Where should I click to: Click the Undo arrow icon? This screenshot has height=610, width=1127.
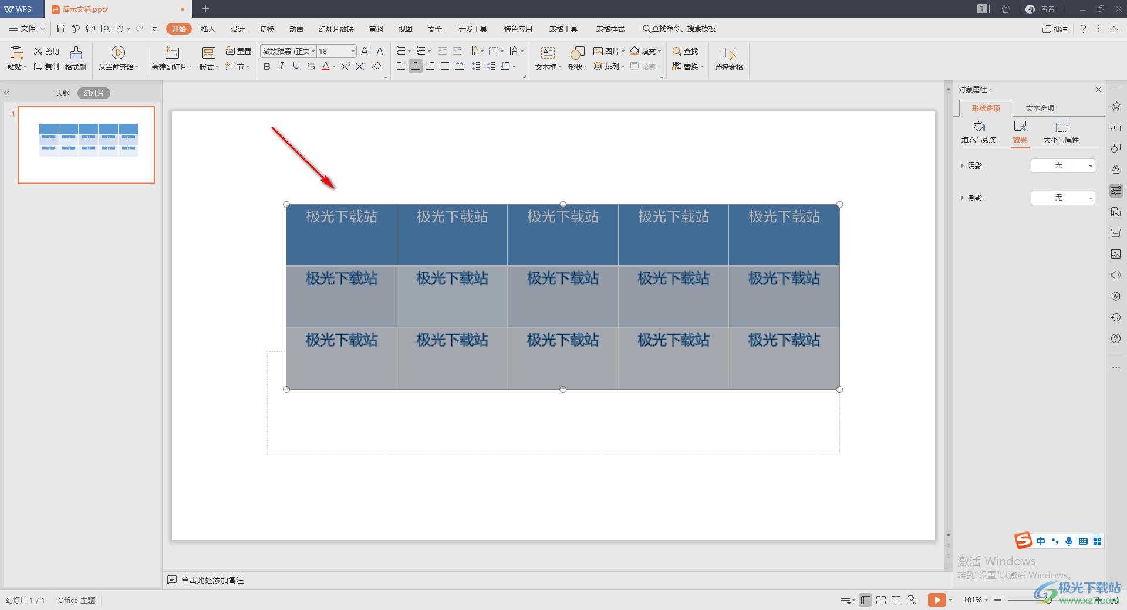pos(120,28)
